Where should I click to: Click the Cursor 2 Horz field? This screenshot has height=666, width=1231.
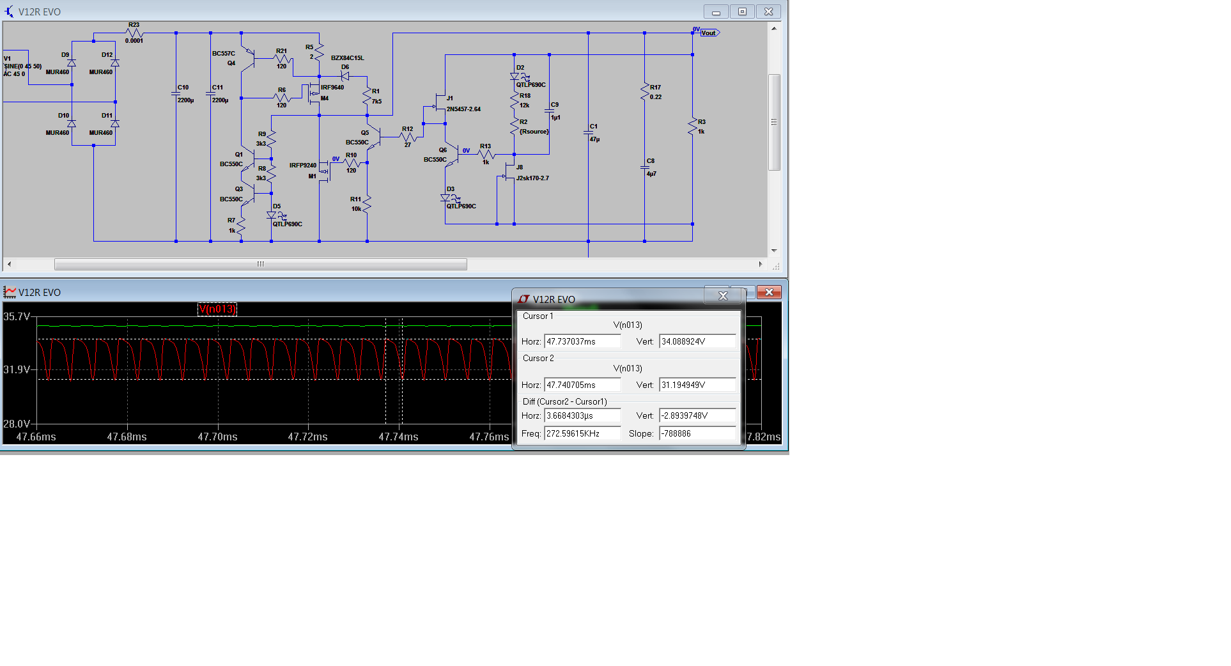582,385
